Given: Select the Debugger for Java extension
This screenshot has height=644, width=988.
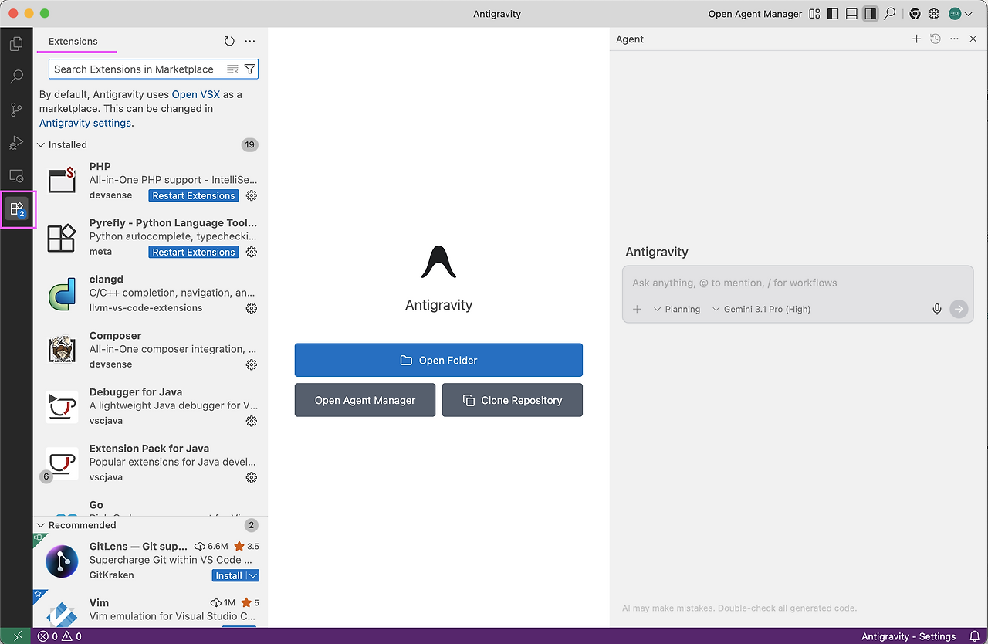Looking at the screenshot, I should point(151,406).
